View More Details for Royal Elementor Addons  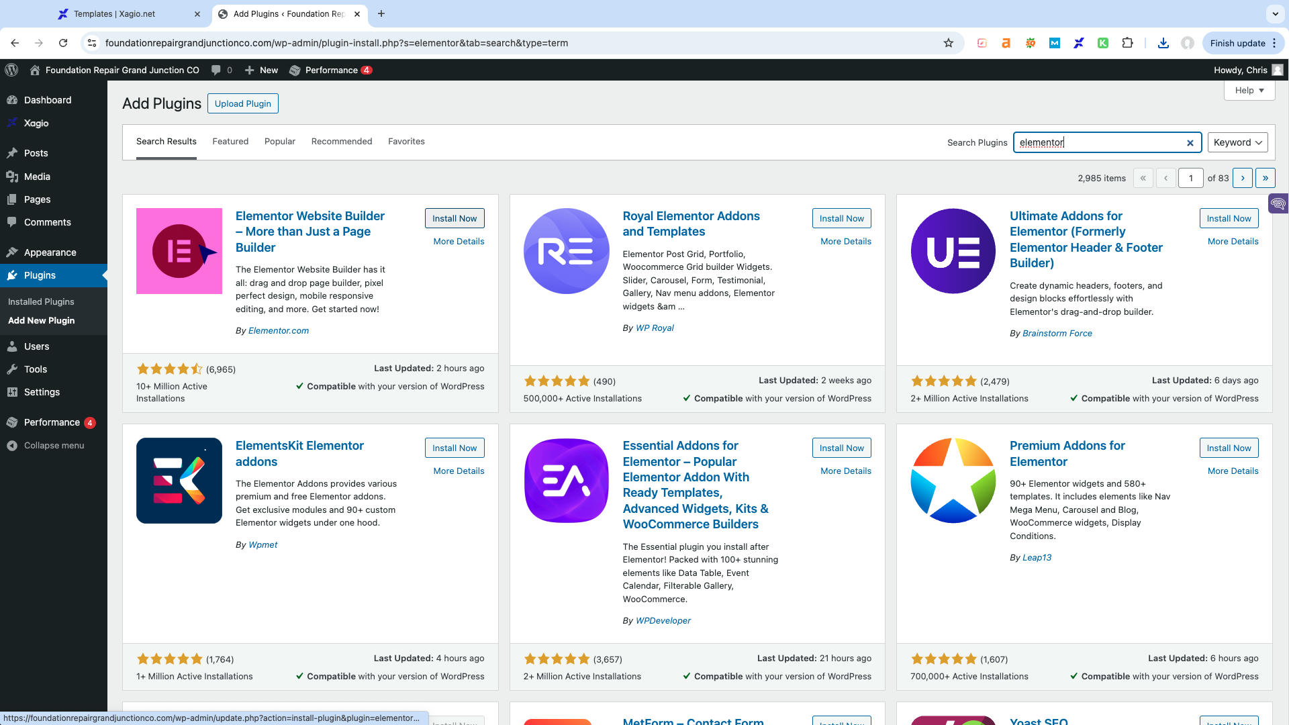(846, 242)
